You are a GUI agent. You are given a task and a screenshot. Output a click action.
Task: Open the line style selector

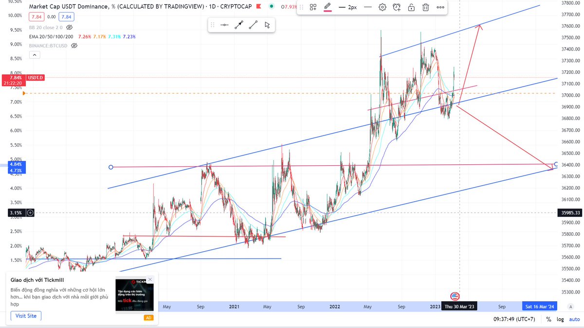367,7
